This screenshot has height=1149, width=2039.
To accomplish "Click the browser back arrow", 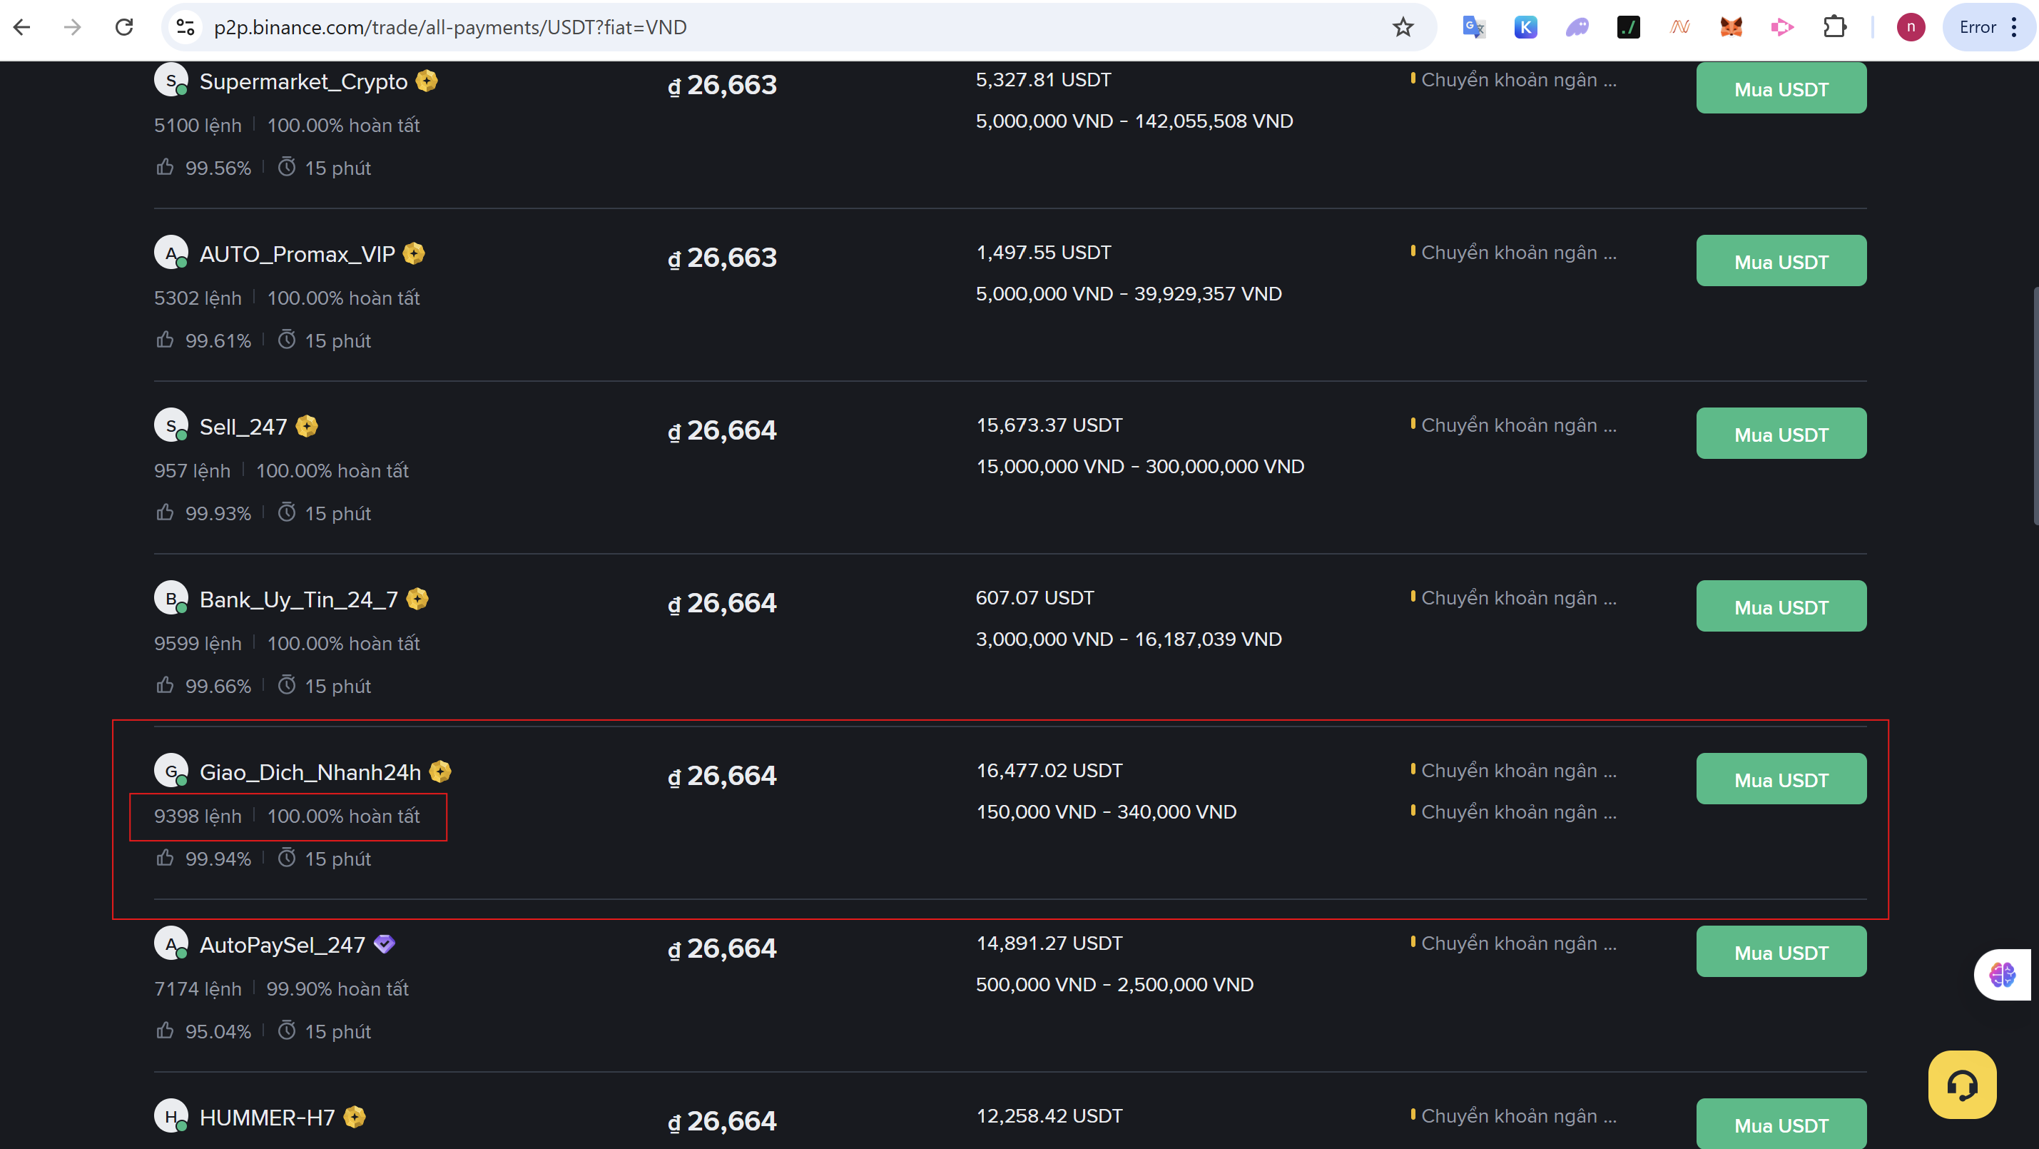I will 22,27.
